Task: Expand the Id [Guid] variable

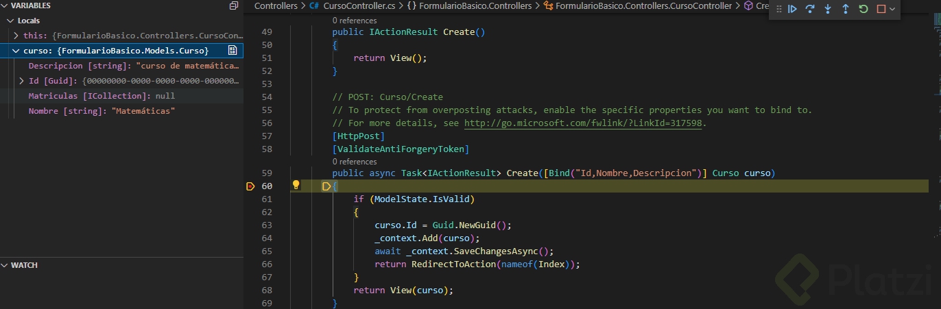Action: 22,81
